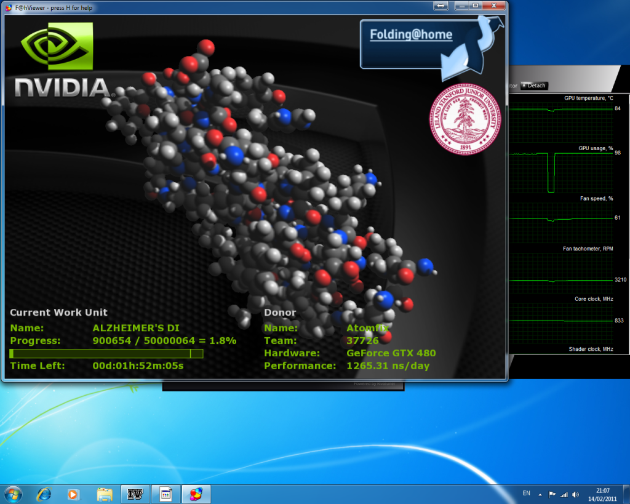Click the performance value 1265.31 ns/day
Image resolution: width=630 pixels, height=504 pixels.
388,366
